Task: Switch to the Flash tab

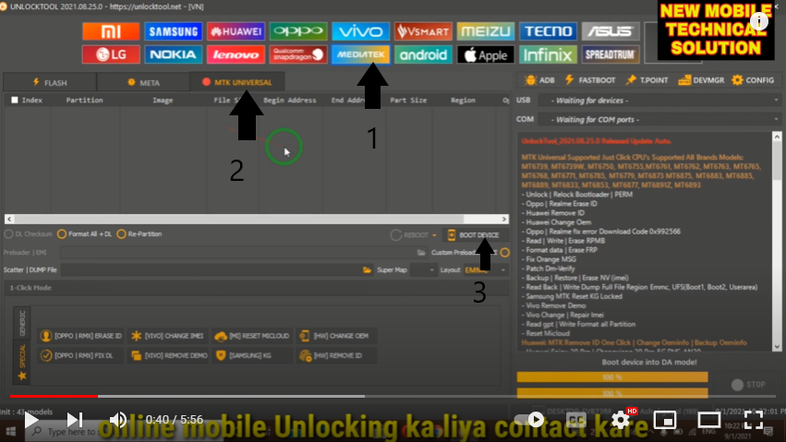Action: (50, 82)
